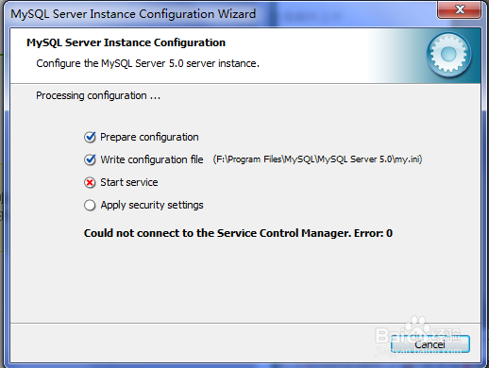
Task: Click the Start service label
Action: pos(129,182)
